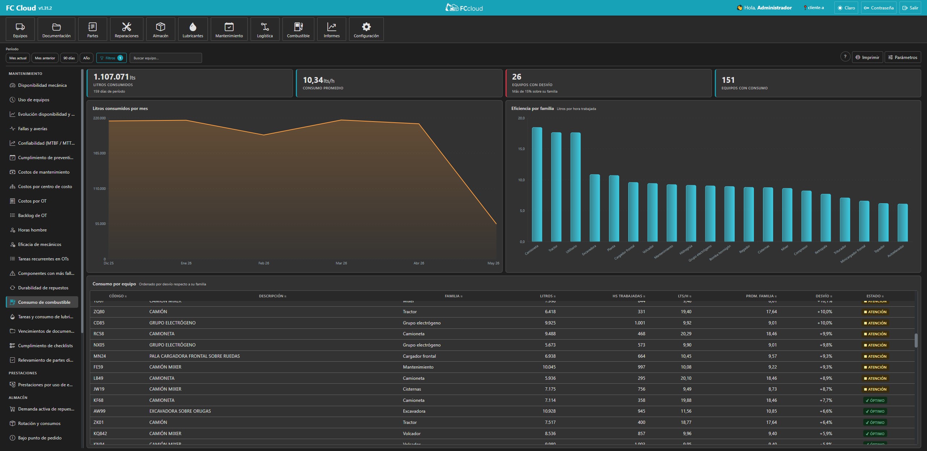Open the Parámetros button
The image size is (927, 451).
pos(902,57)
